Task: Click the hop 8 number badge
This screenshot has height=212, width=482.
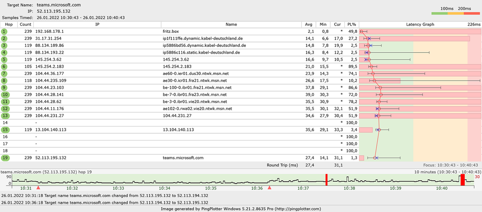Action: [4, 81]
